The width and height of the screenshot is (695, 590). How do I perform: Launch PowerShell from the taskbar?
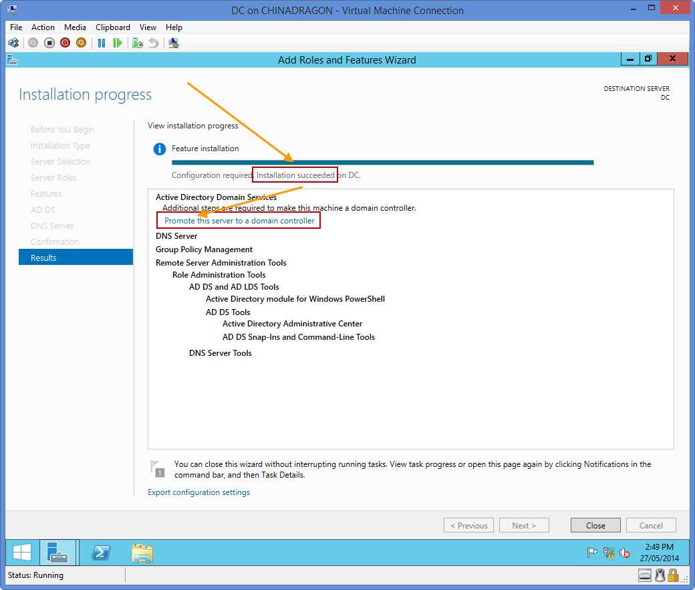click(x=101, y=553)
